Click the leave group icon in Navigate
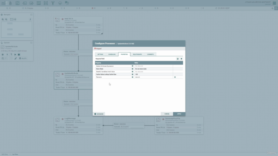 tap(30, 19)
